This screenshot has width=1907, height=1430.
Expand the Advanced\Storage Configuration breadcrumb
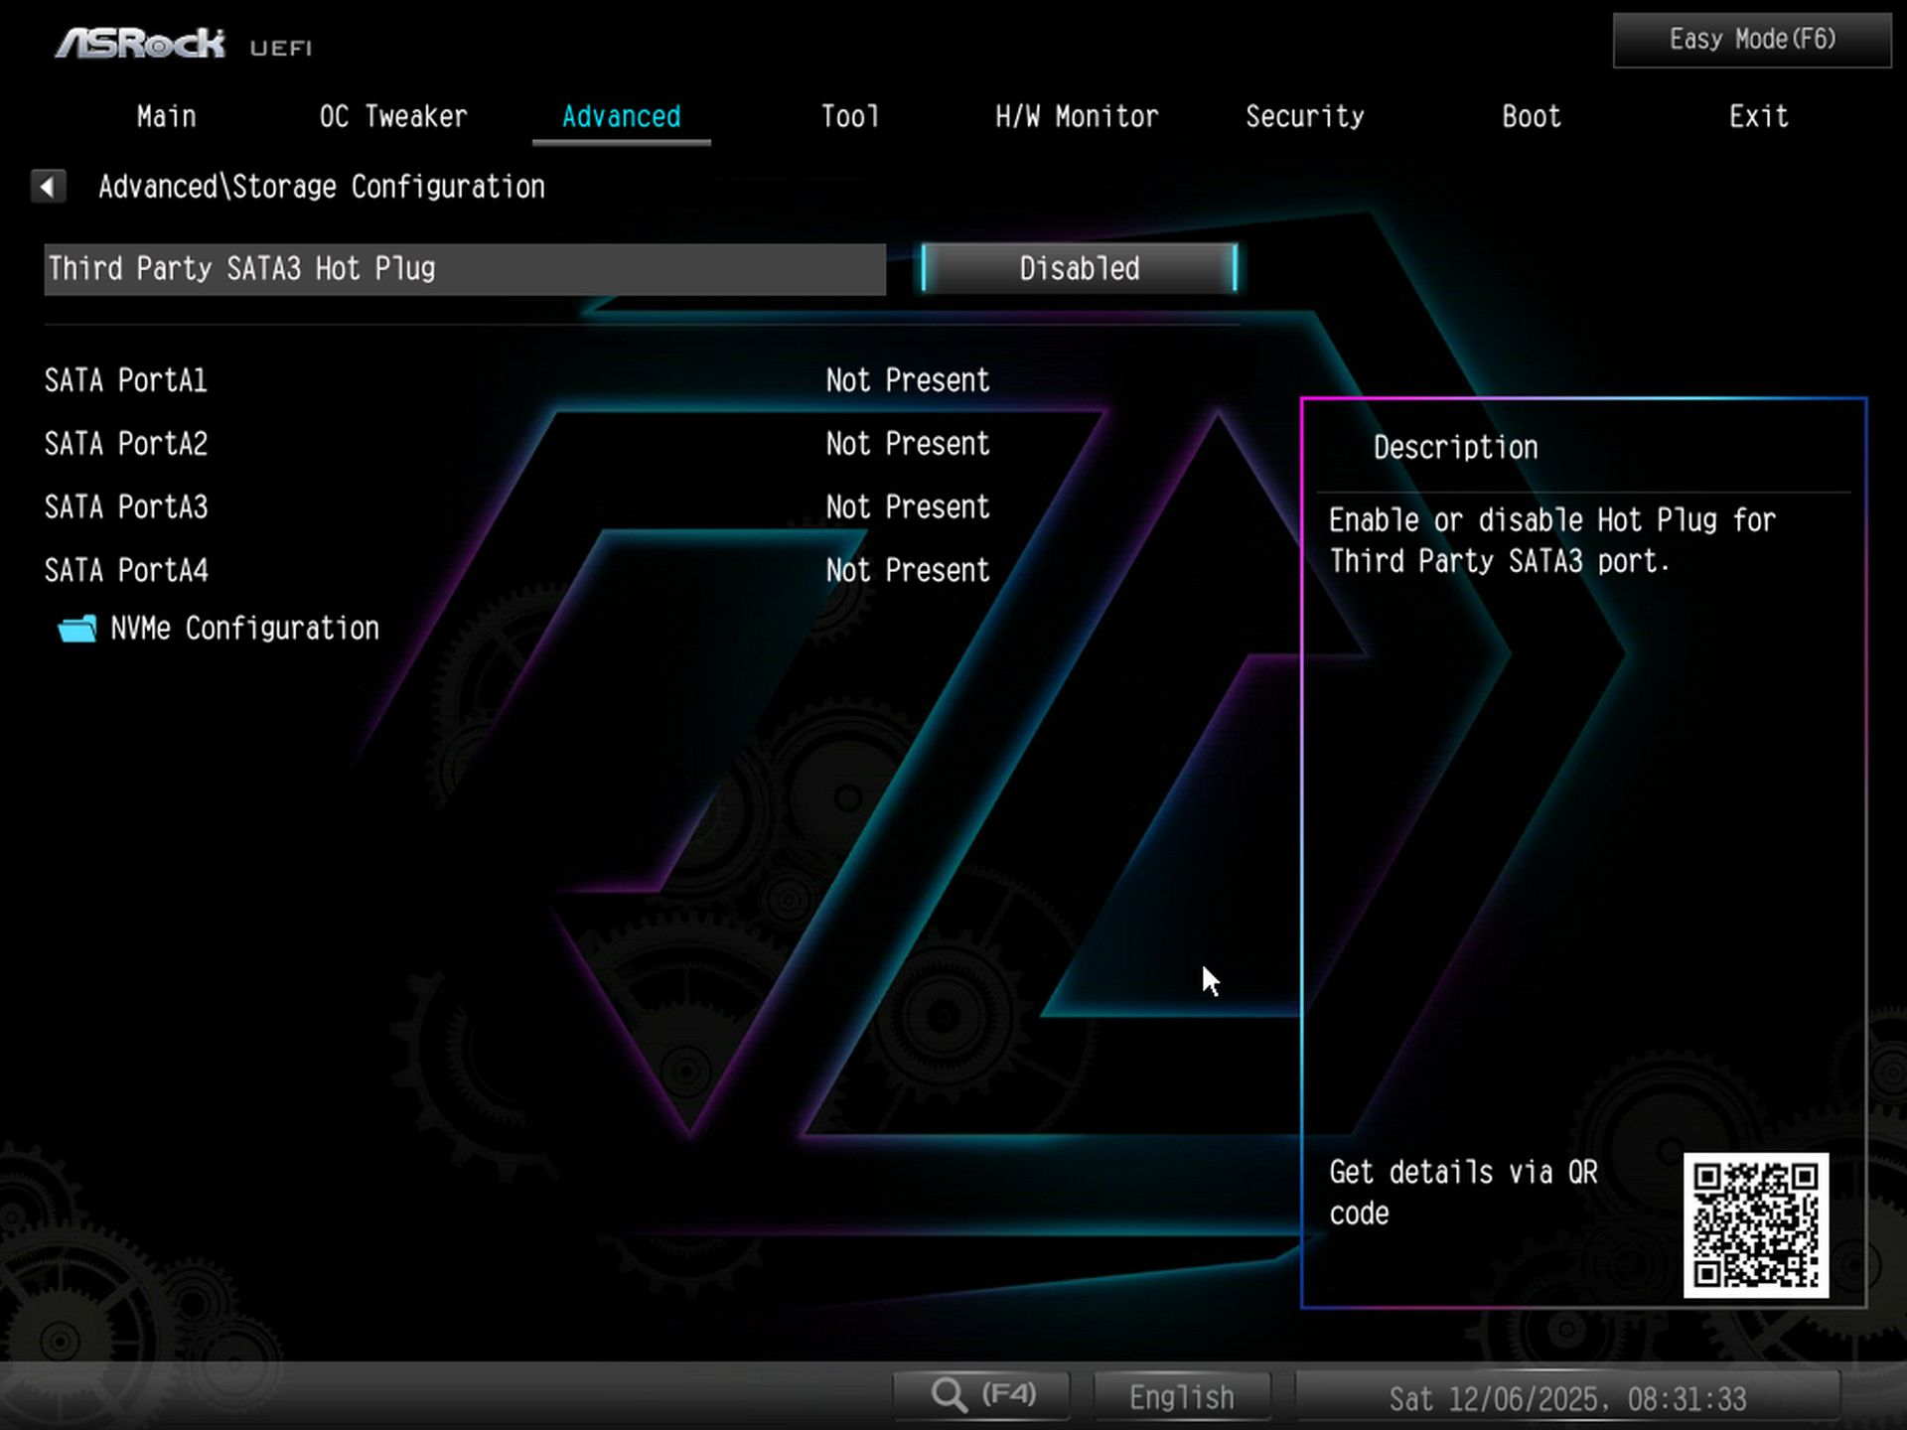(x=320, y=187)
